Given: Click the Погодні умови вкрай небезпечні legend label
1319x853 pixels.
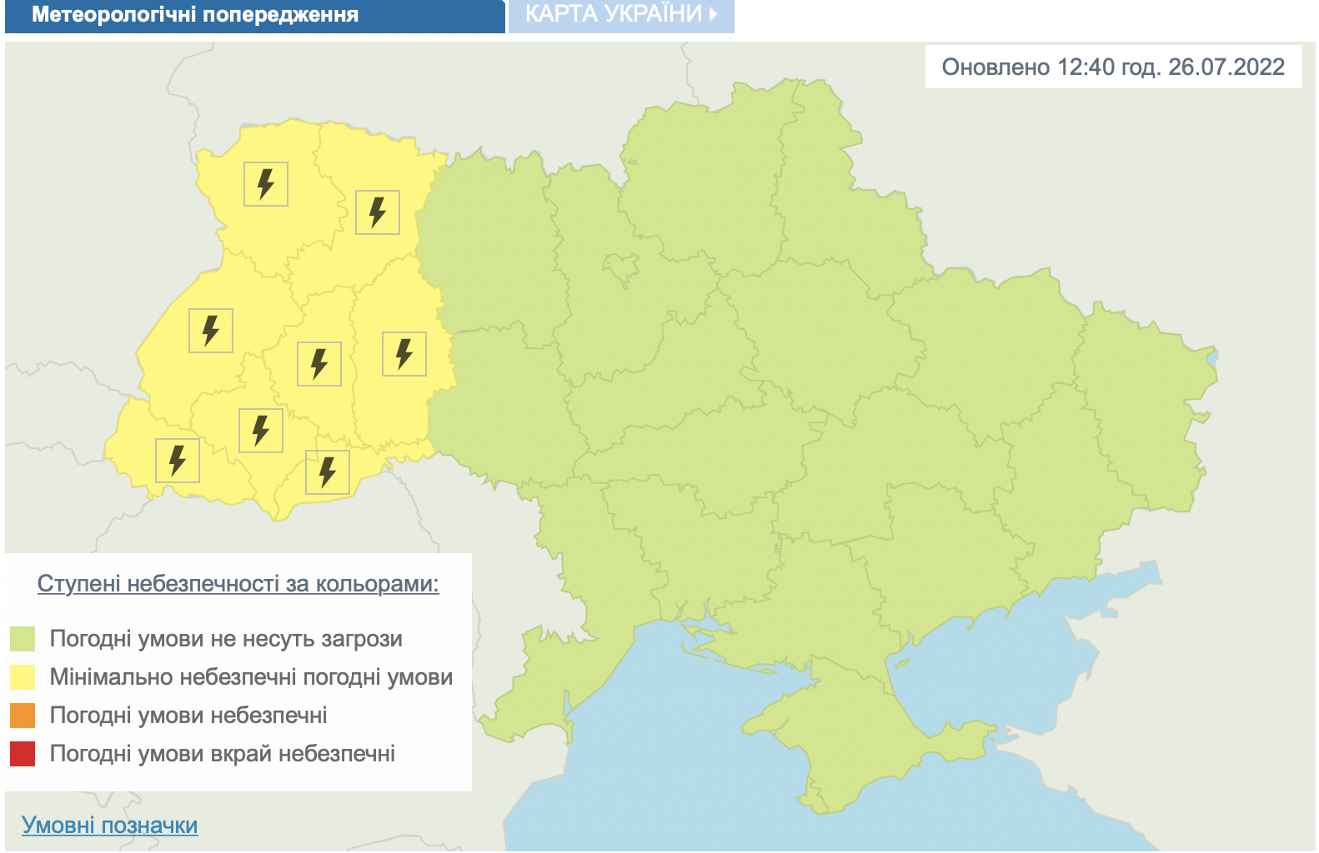Looking at the screenshot, I should (x=223, y=754).
